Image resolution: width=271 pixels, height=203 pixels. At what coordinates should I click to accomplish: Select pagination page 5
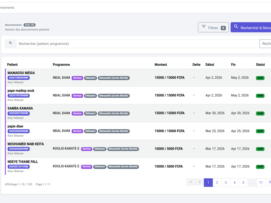[x=243, y=182]
